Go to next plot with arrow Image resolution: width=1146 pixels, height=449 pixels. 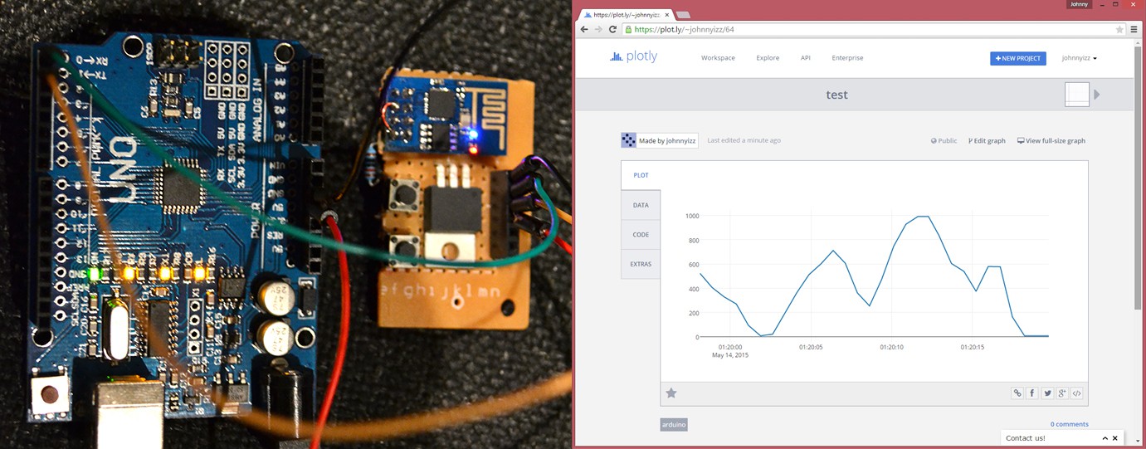[x=1097, y=94]
